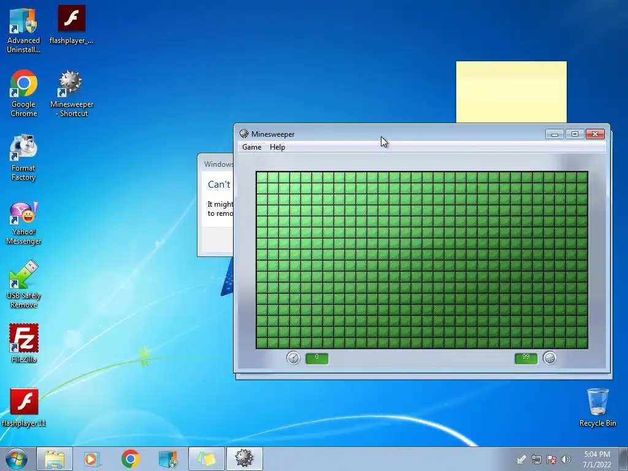Reveal the top-right tile of the minefield
The height and width of the screenshot is (471, 628).
pyautogui.click(x=582, y=177)
